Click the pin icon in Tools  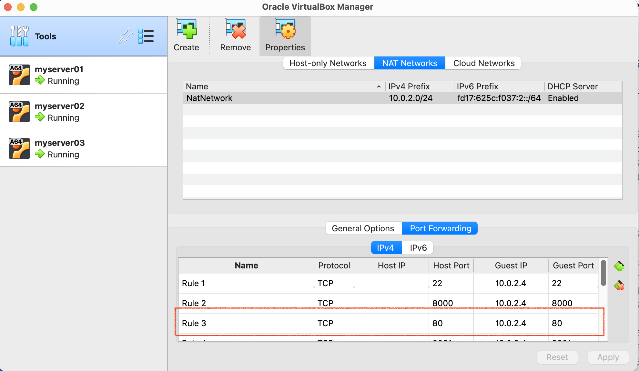125,36
